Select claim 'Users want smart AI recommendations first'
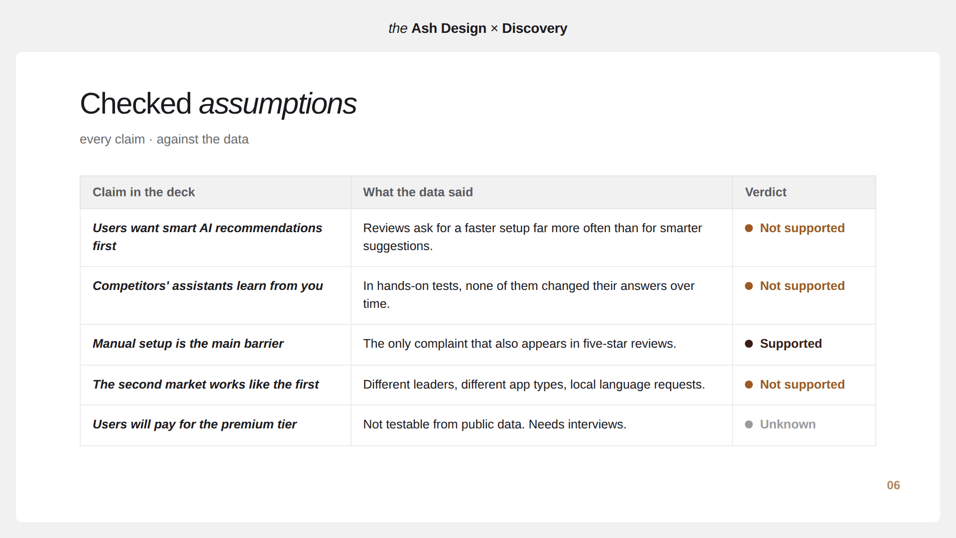This screenshot has height=538, width=956. pos(207,237)
